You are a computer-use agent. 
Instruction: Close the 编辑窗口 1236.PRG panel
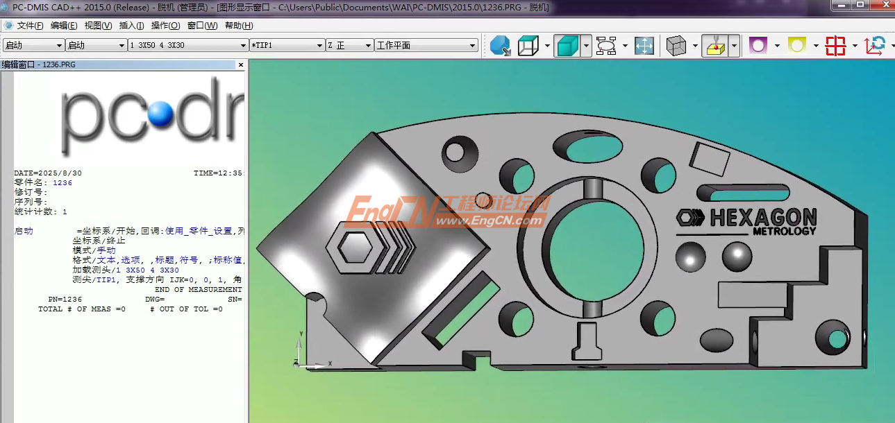tap(241, 64)
